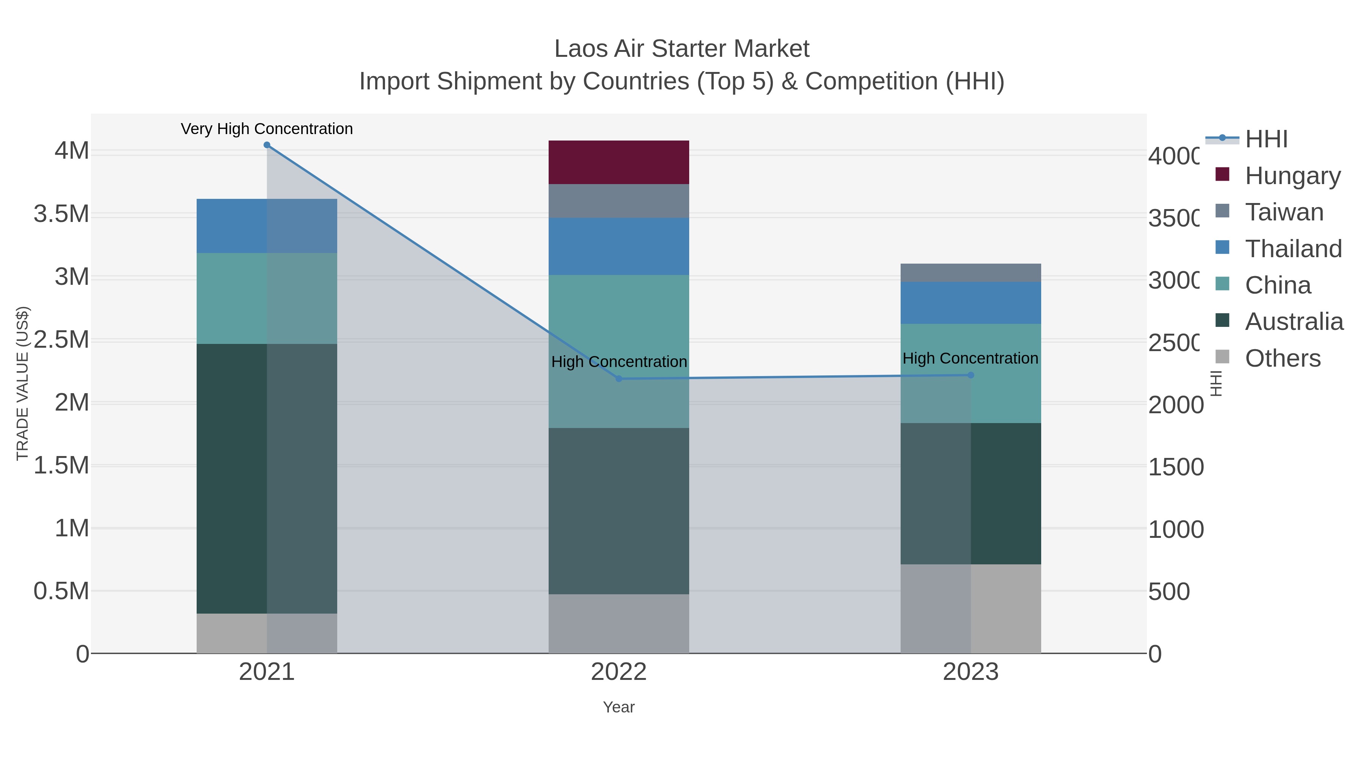
Task: Click the Thailand bar segment in 2023
Action: 971,303
